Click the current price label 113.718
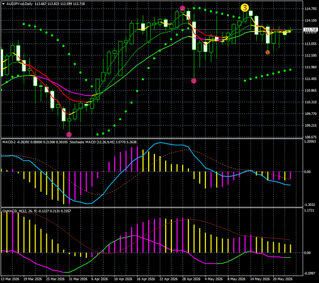The image size is (319, 283). [310, 30]
